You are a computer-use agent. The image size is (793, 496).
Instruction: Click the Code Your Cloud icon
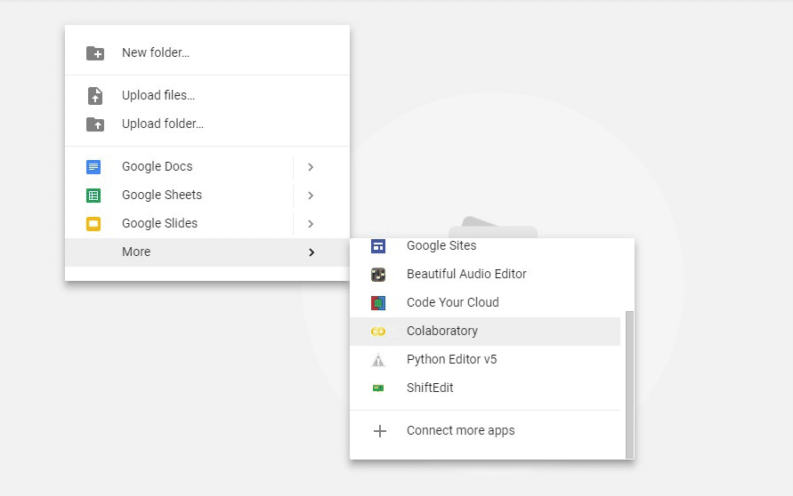pyautogui.click(x=378, y=302)
